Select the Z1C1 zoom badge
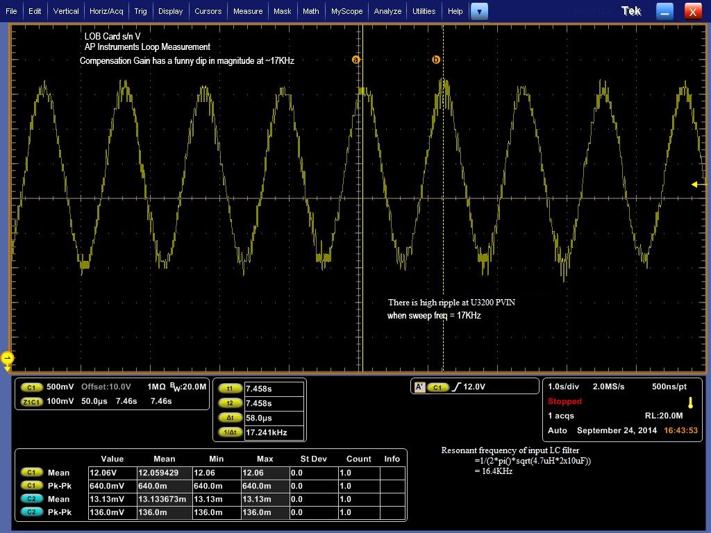Image resolution: width=711 pixels, height=533 pixels. tap(31, 401)
